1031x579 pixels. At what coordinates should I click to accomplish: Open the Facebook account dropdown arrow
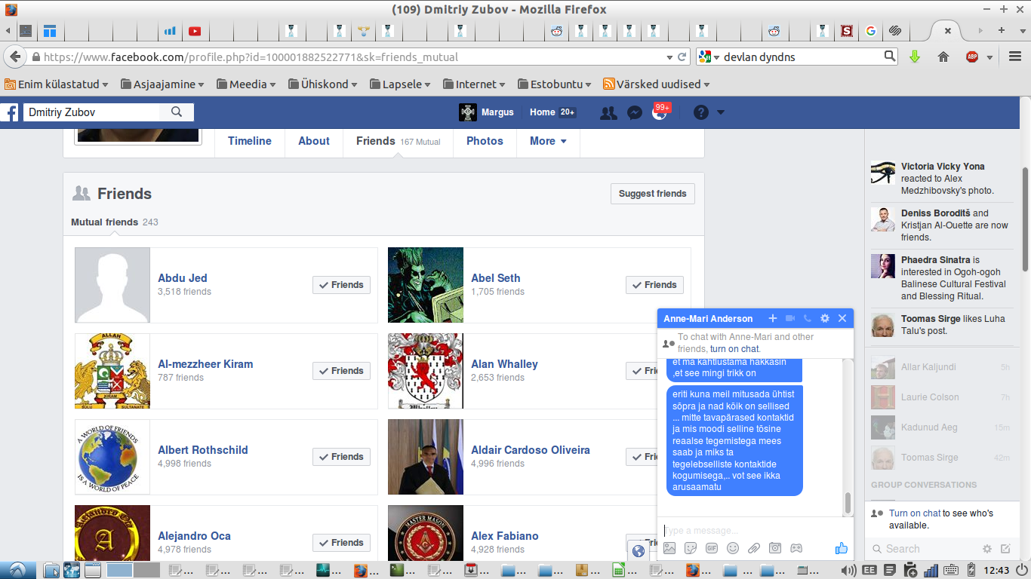coord(720,112)
